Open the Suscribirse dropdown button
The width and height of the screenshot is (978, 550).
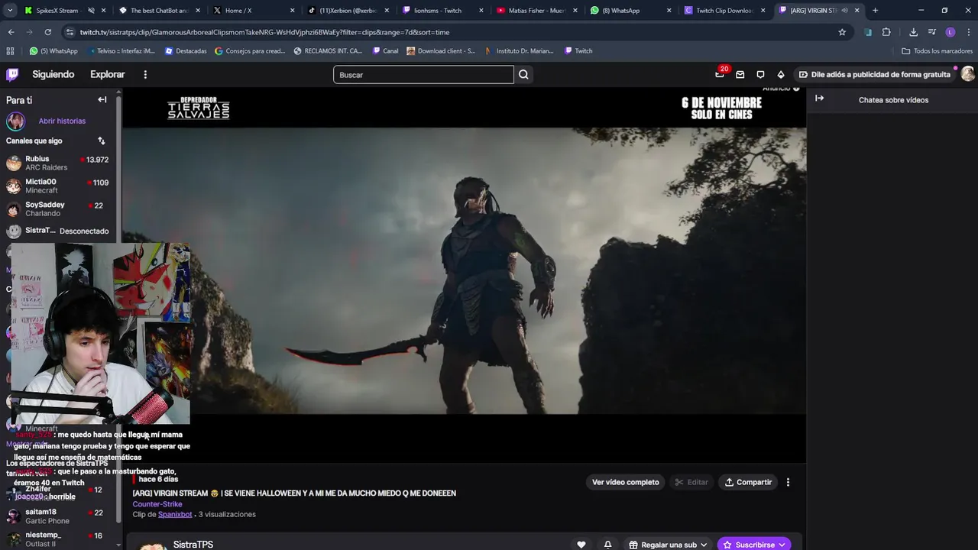[754, 545]
